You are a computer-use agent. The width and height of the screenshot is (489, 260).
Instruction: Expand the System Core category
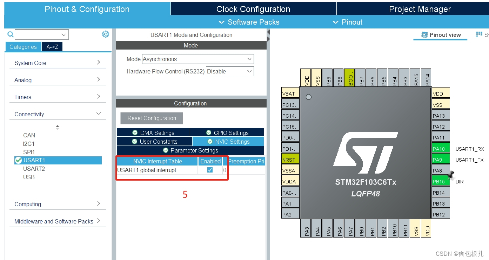[x=58, y=63]
